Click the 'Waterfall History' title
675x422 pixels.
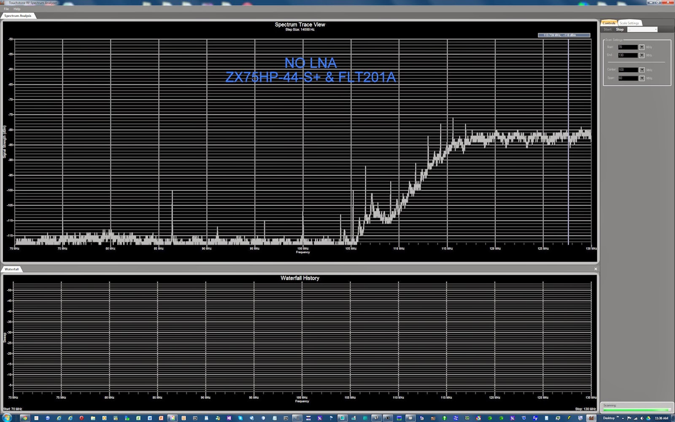[300, 278]
